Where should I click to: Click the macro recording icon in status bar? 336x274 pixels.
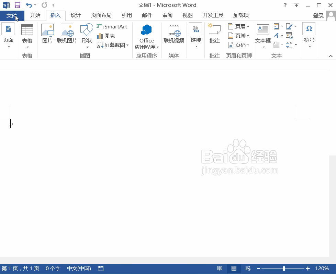tap(101, 269)
